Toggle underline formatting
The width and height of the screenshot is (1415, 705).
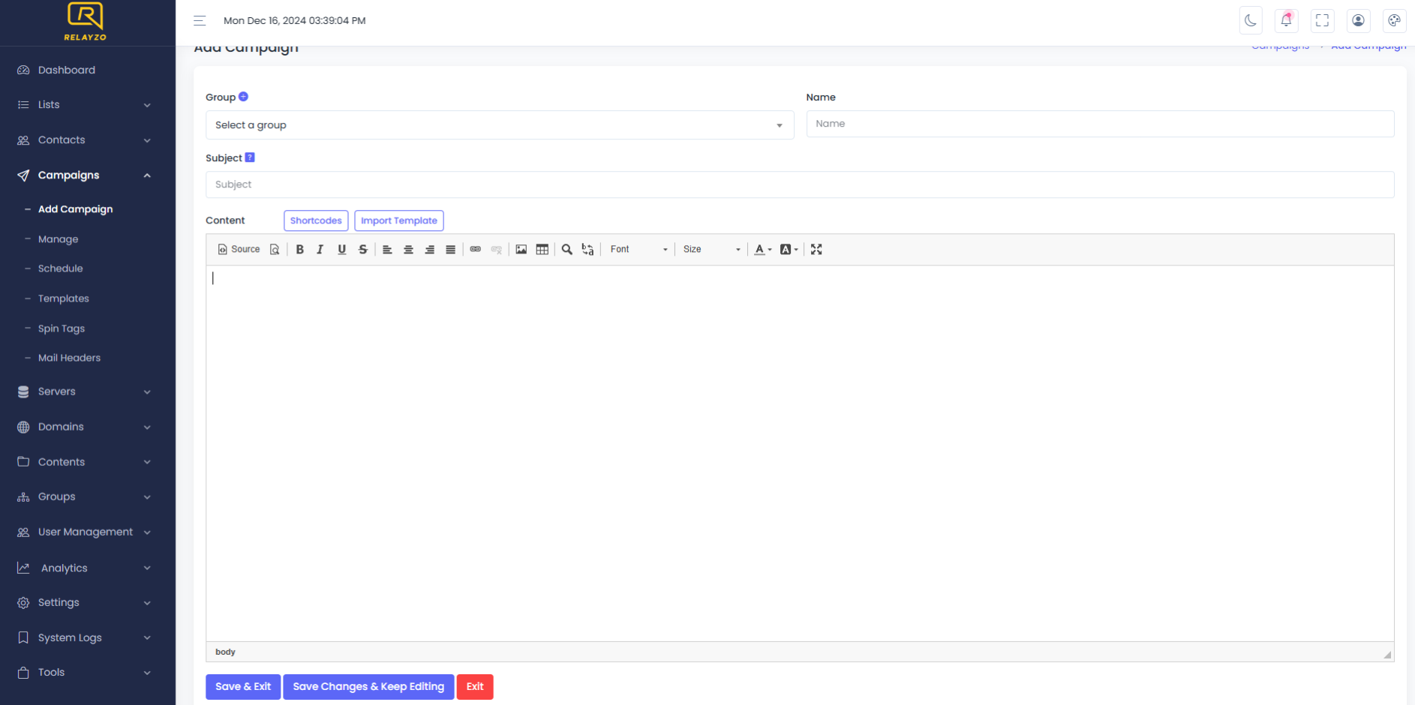pyautogui.click(x=341, y=250)
